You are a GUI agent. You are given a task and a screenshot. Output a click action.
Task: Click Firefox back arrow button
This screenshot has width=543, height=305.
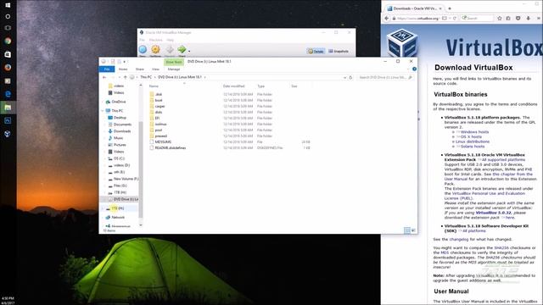(x=387, y=18)
